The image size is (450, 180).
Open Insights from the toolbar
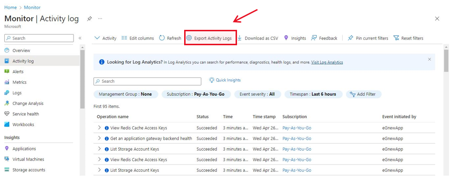point(295,38)
